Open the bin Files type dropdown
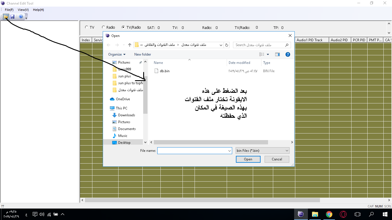Screen dimensions: 392x220 click(x=262, y=151)
